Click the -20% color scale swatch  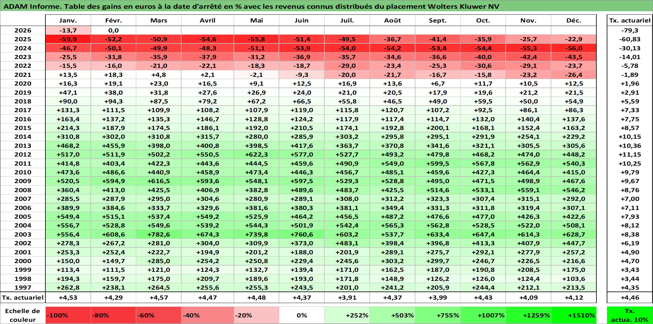click(256, 315)
